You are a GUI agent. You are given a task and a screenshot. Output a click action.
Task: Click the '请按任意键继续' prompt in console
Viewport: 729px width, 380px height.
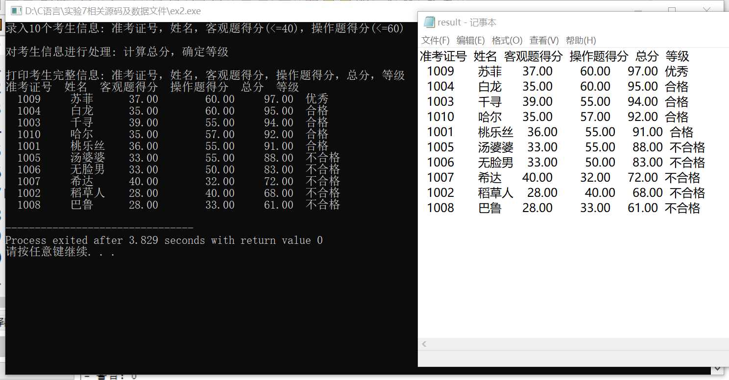pyautogui.click(x=60, y=252)
